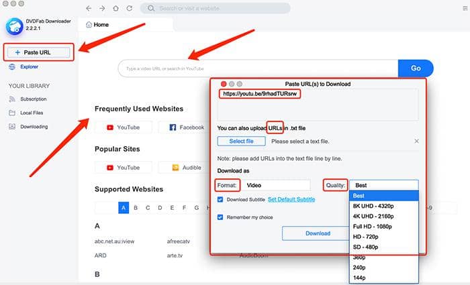
Task: Go forward with the forward arrow
Action: tap(102, 8)
